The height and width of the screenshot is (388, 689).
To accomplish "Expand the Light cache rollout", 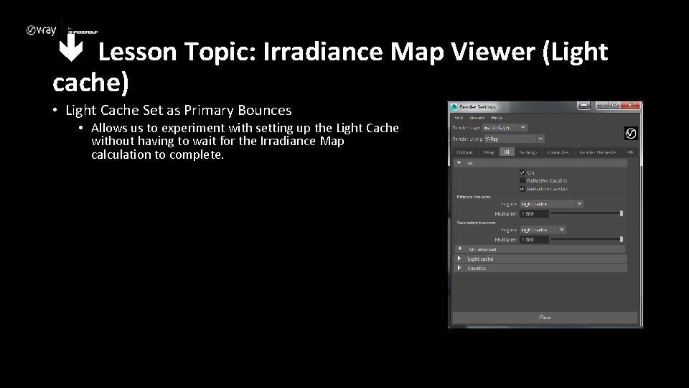I will (x=540, y=259).
